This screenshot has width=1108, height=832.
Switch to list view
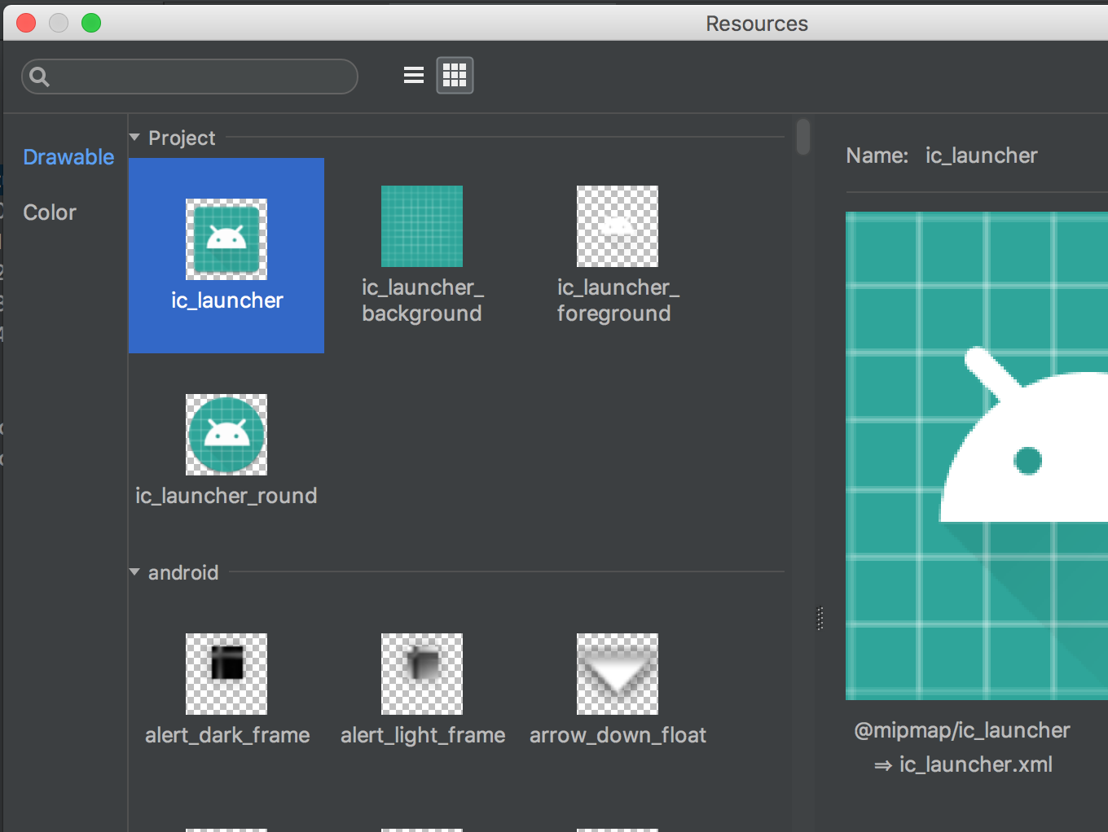click(x=414, y=76)
